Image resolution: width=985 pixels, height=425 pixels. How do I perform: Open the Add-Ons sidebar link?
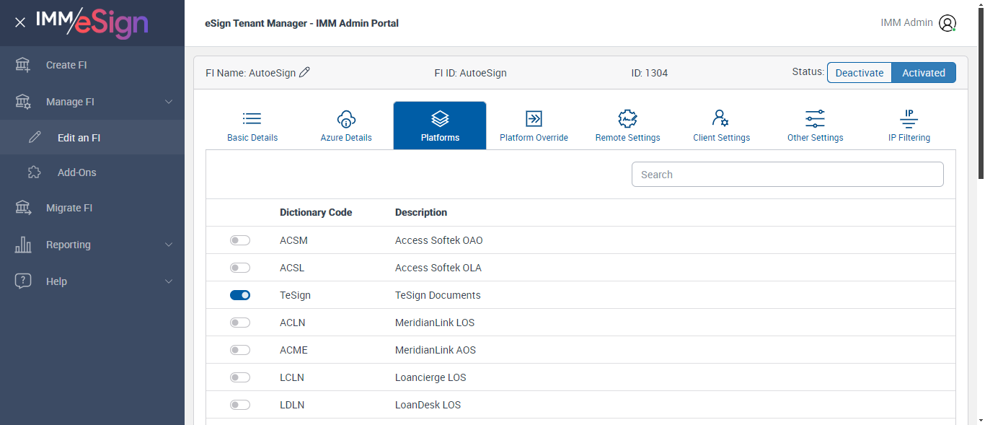click(76, 172)
